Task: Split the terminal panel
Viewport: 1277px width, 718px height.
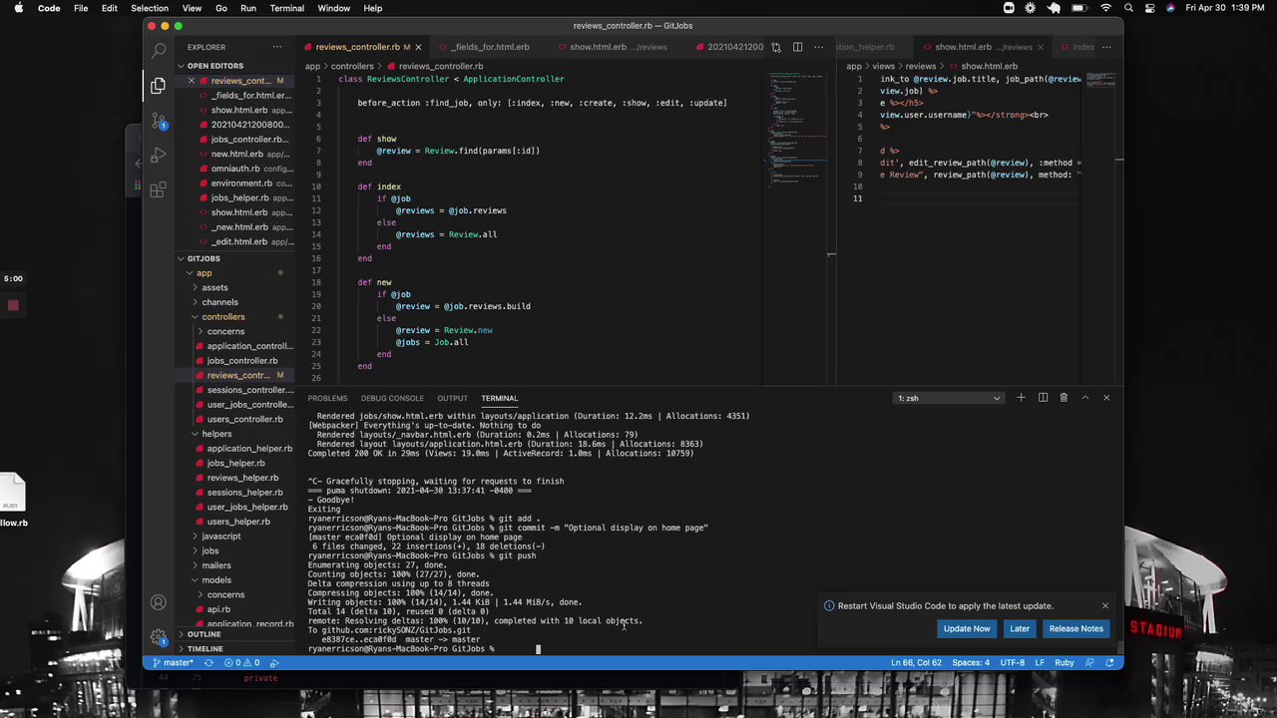Action: [1043, 398]
